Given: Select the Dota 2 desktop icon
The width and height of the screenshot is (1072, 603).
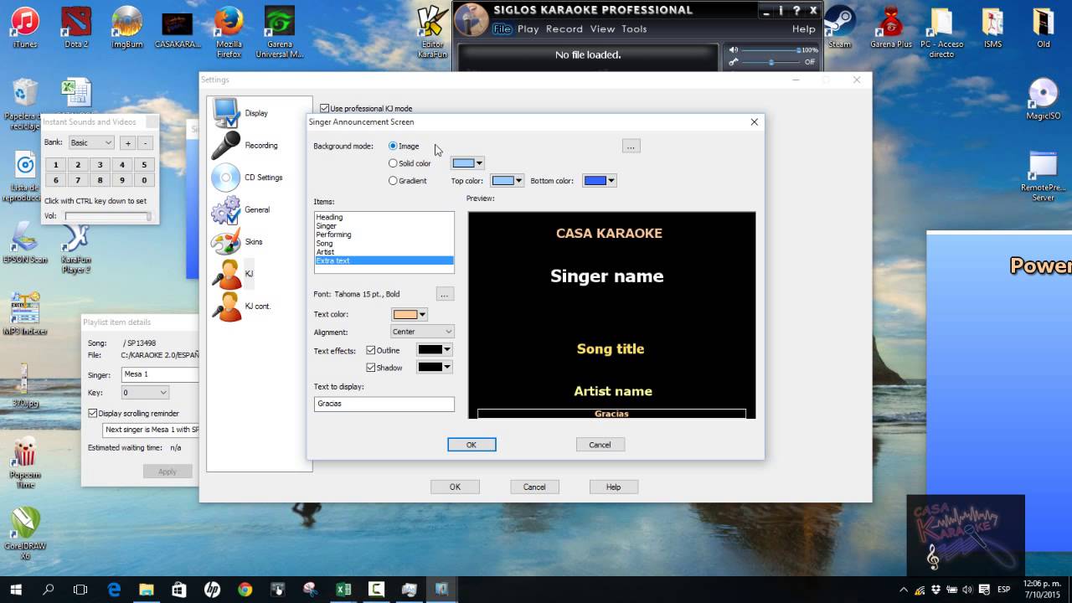Looking at the screenshot, I should [x=76, y=28].
